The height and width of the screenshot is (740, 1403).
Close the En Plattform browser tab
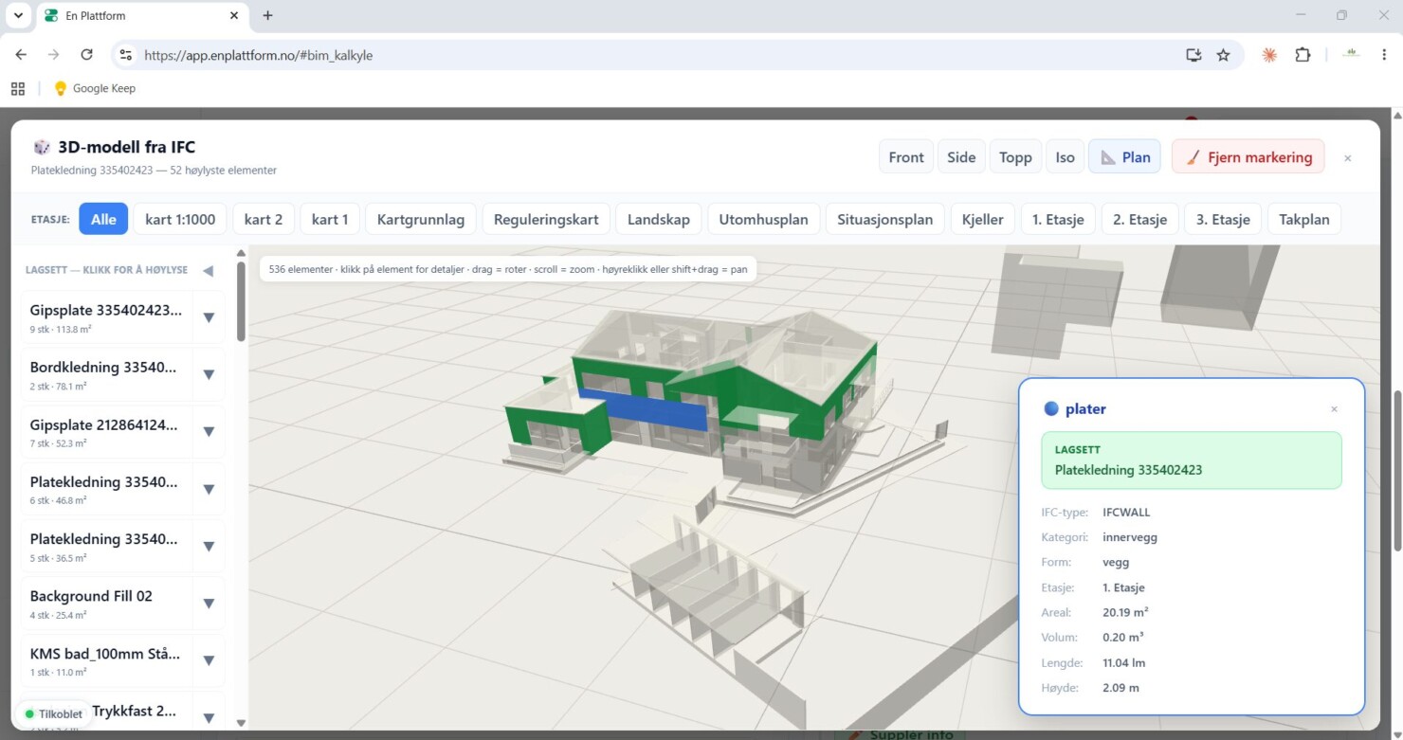234,15
